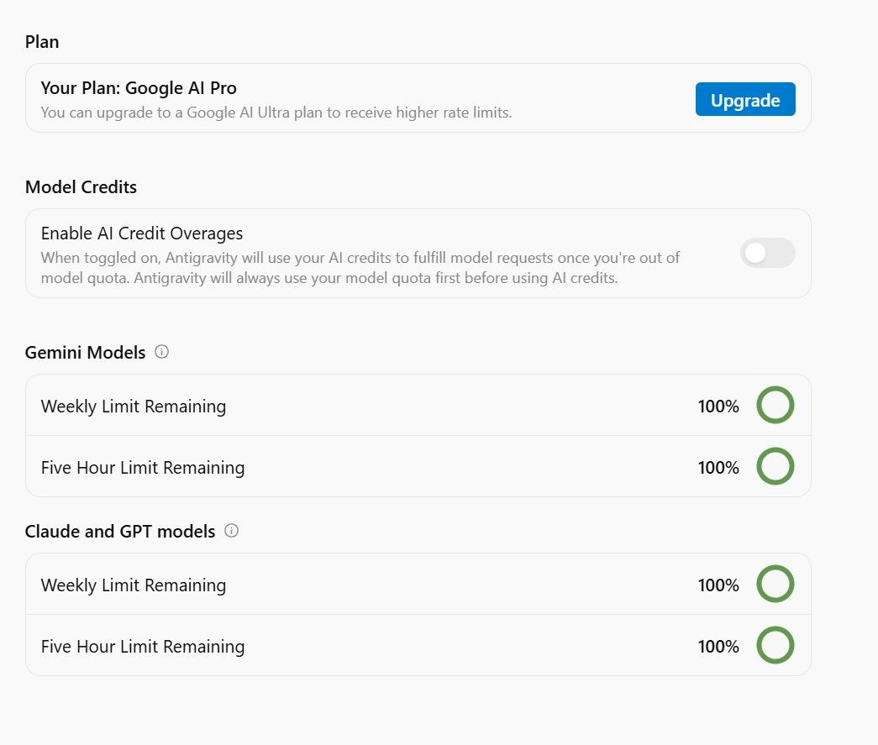The height and width of the screenshot is (745, 878).
Task: Click Claude five hour 100% value
Action: point(718,647)
